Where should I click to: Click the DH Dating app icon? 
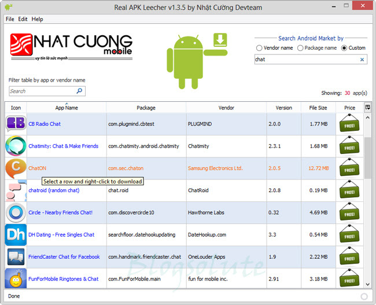[x=16, y=235]
